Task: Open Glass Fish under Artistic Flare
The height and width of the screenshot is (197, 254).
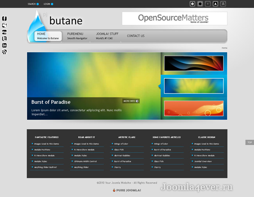Action: [119, 150]
